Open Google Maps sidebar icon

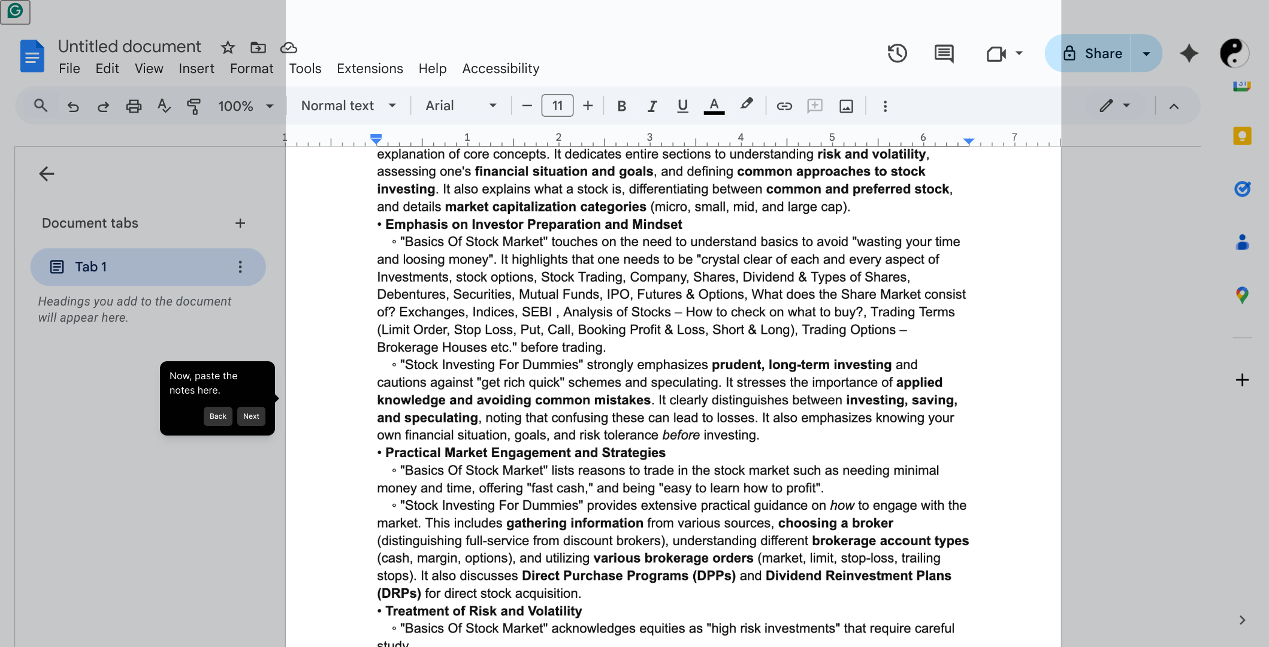point(1242,295)
